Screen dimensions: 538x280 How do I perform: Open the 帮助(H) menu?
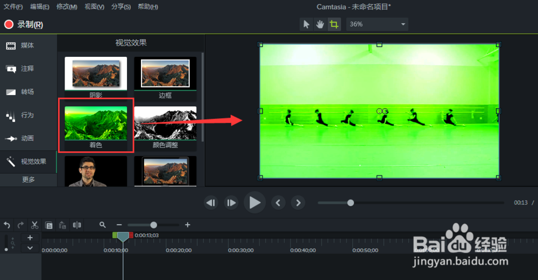tap(148, 6)
